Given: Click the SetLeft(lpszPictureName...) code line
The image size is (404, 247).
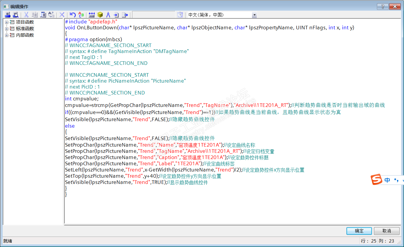Looking at the screenshot, I should click(185, 170).
